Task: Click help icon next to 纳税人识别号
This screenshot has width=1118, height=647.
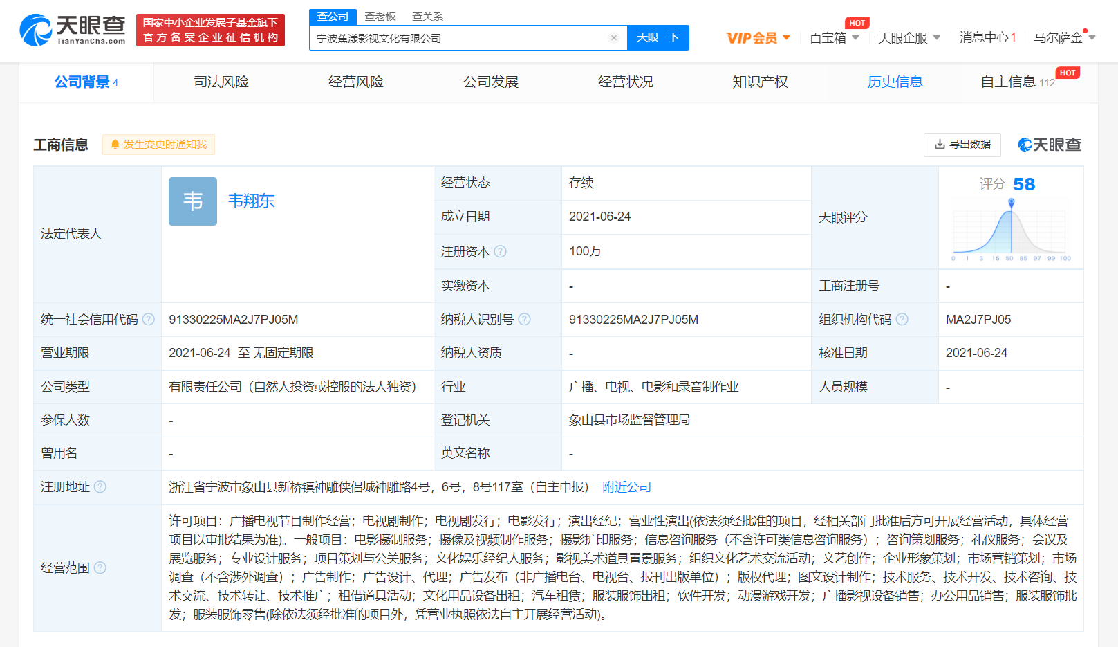Action: click(x=525, y=319)
